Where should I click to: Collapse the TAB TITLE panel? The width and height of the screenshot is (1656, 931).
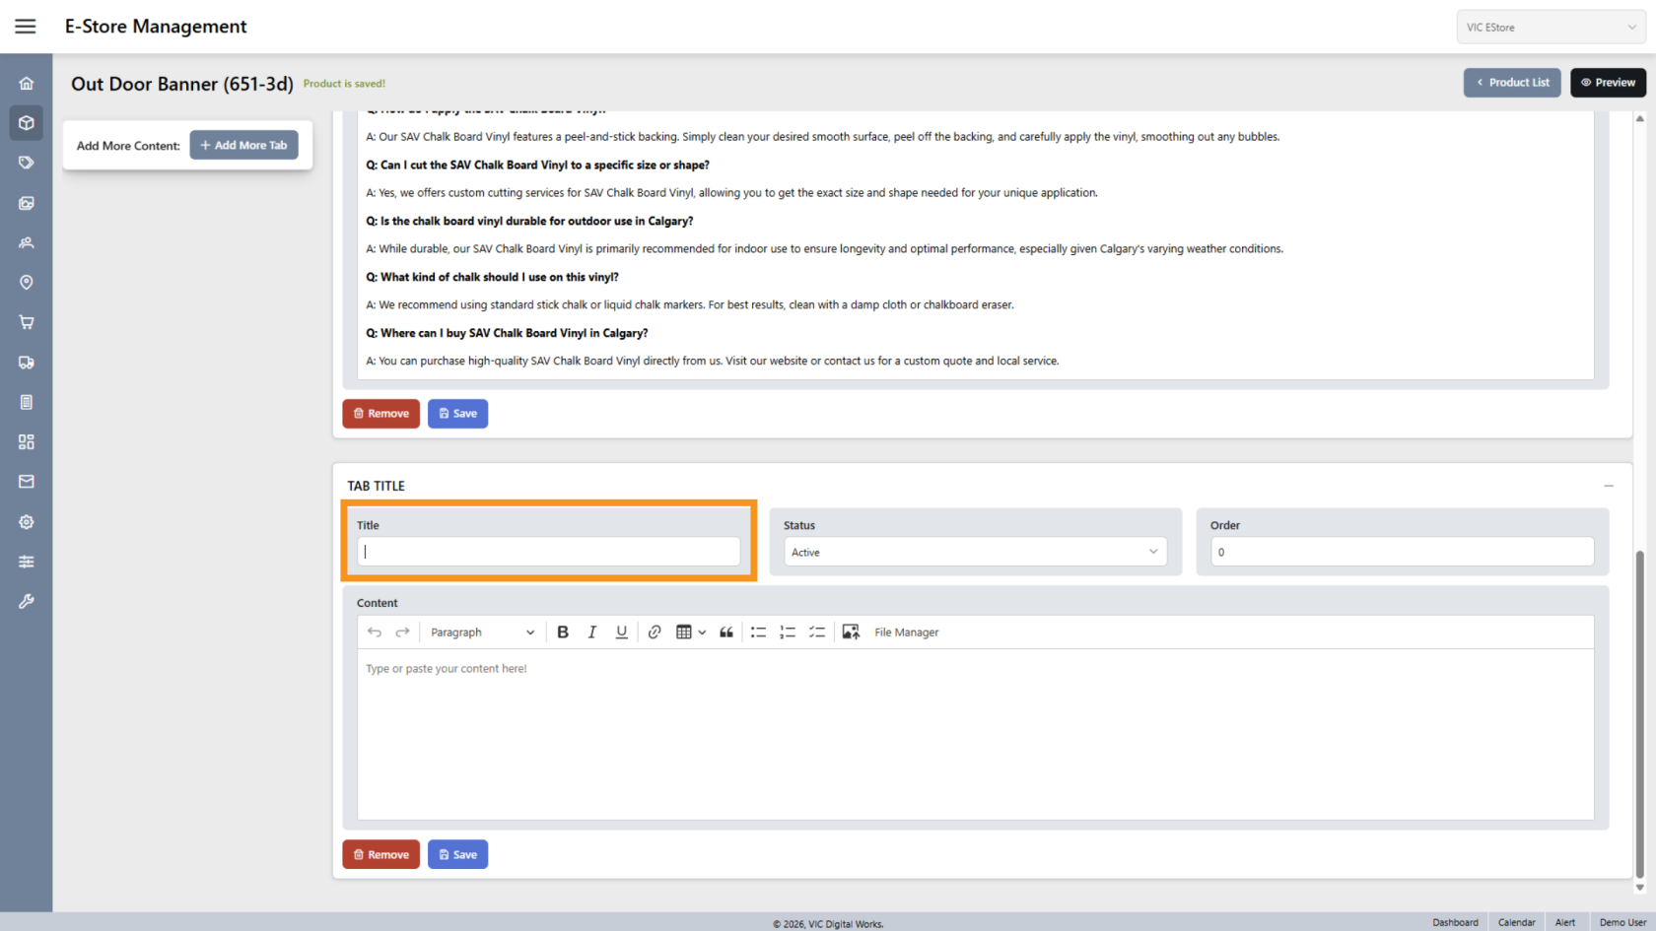point(1609,486)
